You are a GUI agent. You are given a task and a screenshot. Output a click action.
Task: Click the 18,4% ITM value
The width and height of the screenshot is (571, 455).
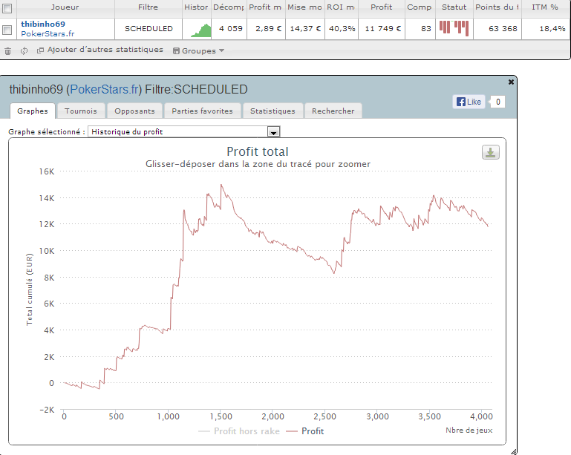(552, 29)
